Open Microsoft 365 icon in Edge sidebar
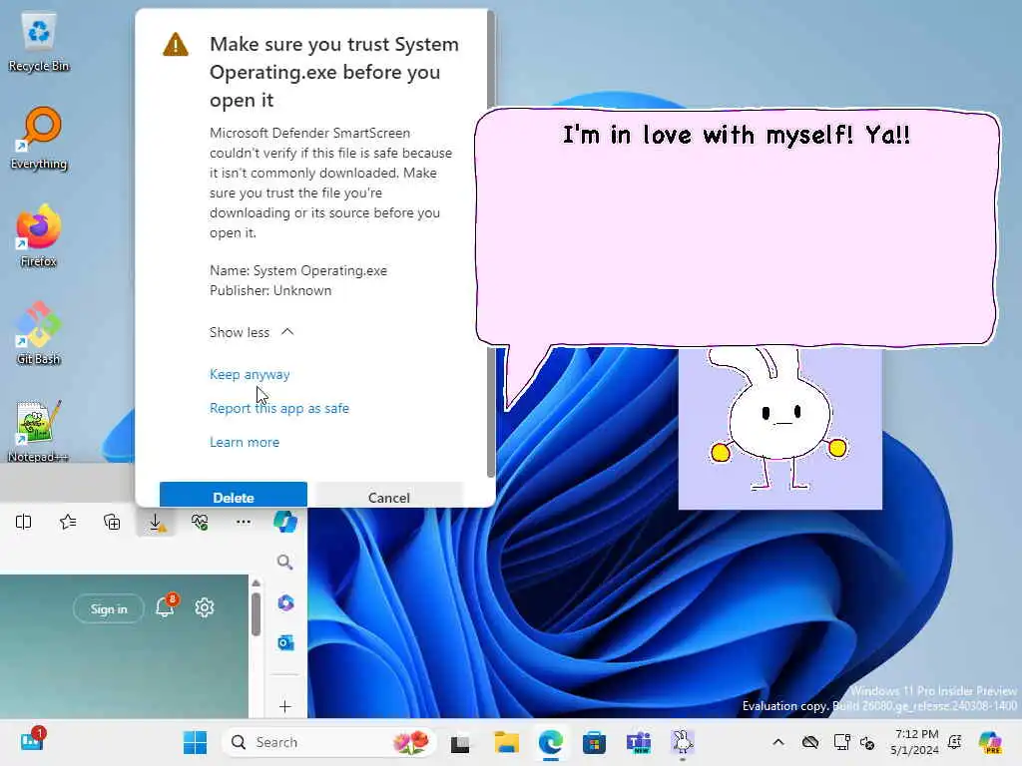The image size is (1022, 766). point(284,602)
